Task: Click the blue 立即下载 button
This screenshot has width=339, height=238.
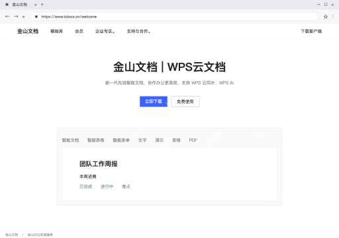Action: coord(154,101)
